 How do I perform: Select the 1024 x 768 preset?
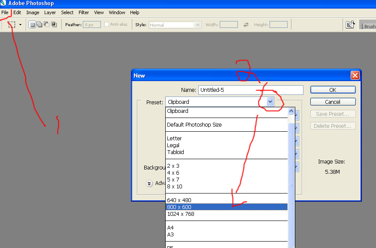pyautogui.click(x=227, y=214)
